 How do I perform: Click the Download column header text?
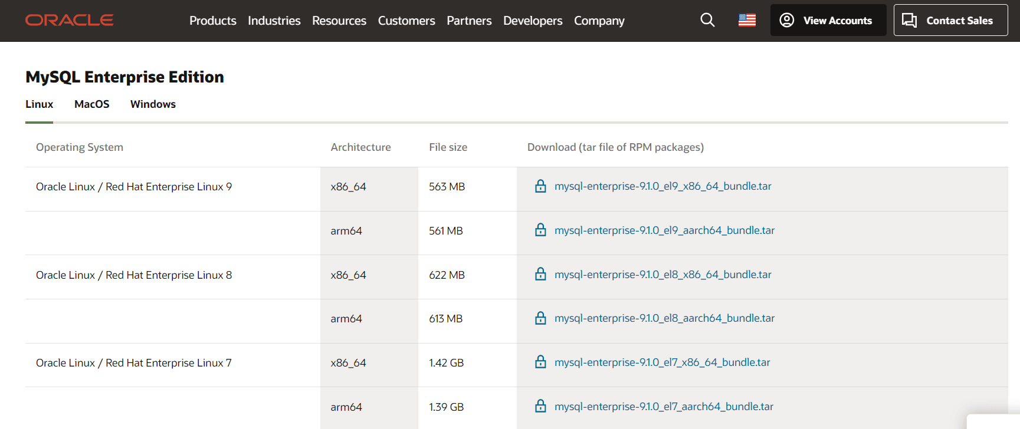[615, 147]
